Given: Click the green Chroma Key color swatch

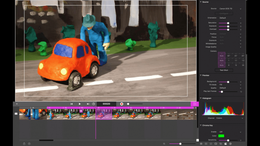Looking at the screenshot, I should point(221,136).
